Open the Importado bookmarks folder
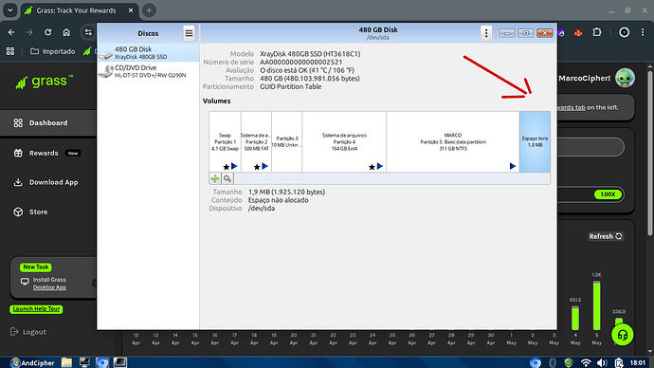Screen dimensions: 654x368 click(x=52, y=51)
